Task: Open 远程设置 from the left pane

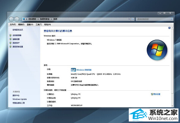Action: point(16,39)
